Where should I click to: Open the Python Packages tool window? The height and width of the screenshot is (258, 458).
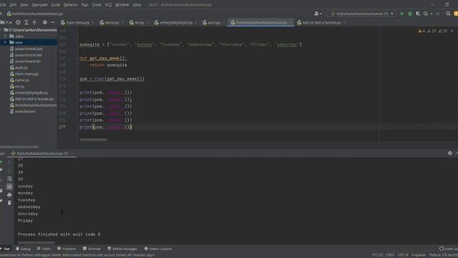coord(122,249)
